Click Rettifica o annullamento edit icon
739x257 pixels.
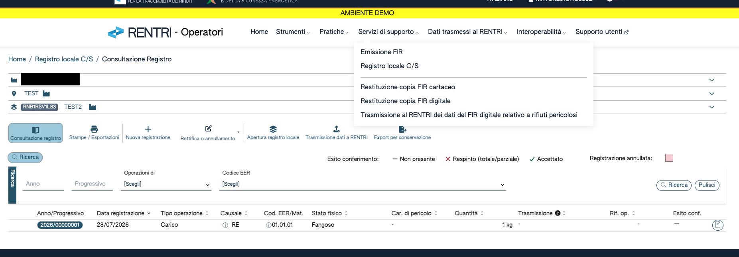(x=208, y=129)
